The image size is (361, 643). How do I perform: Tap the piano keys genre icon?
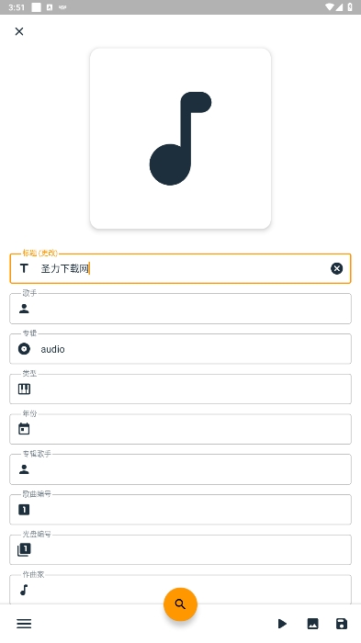[x=24, y=389]
